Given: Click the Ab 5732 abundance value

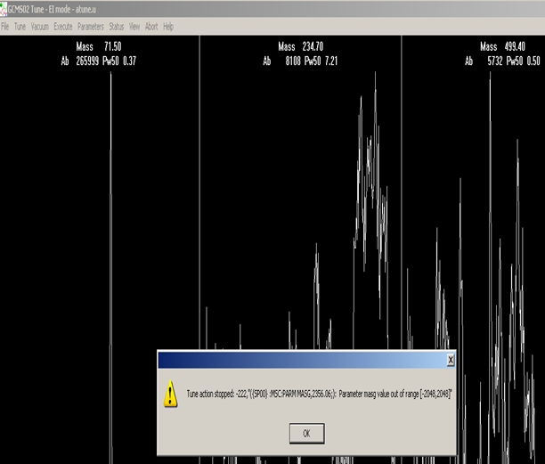Looking at the screenshot, I should [x=484, y=61].
